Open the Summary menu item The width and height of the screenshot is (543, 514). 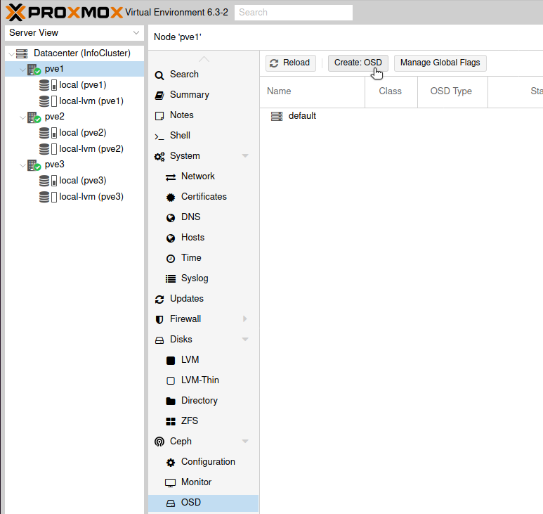click(x=203, y=95)
